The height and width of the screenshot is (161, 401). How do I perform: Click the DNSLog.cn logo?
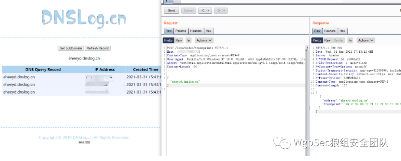84,19
